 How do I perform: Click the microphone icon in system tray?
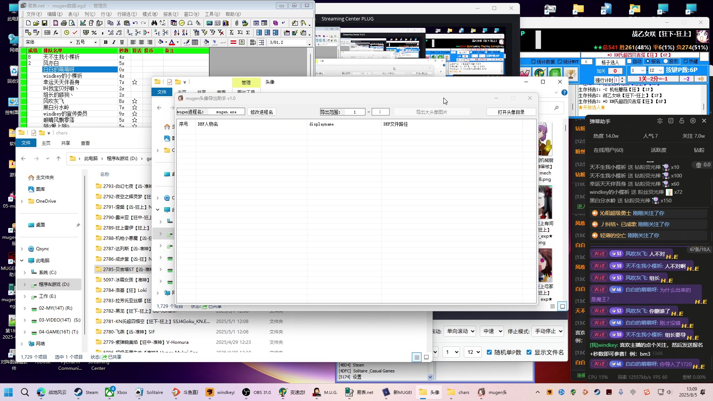click(x=621, y=392)
